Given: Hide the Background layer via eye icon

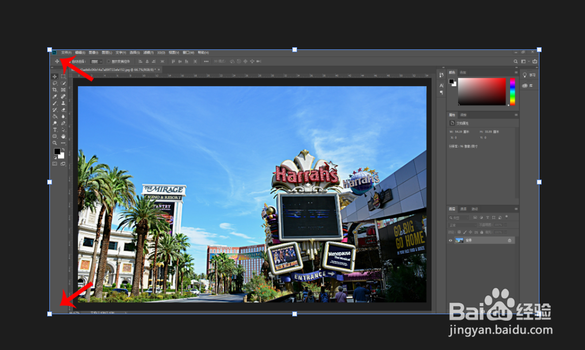Looking at the screenshot, I should (451, 240).
